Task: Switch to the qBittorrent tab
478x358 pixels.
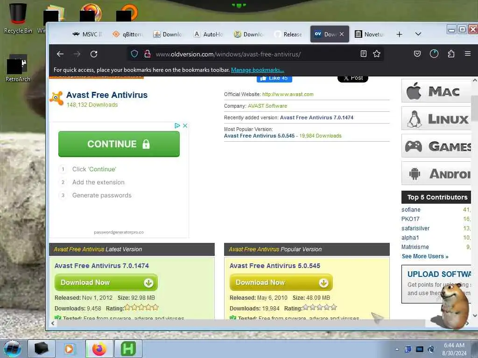Action: (x=127, y=34)
